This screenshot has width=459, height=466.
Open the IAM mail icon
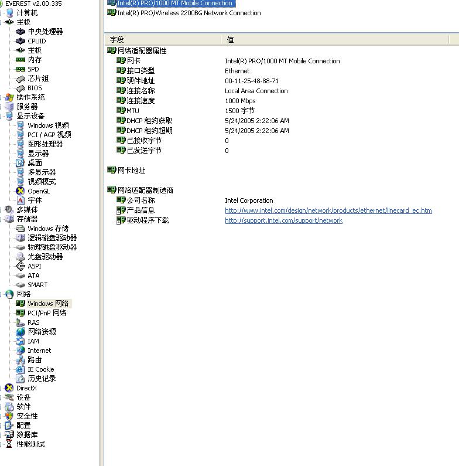pyautogui.click(x=20, y=341)
